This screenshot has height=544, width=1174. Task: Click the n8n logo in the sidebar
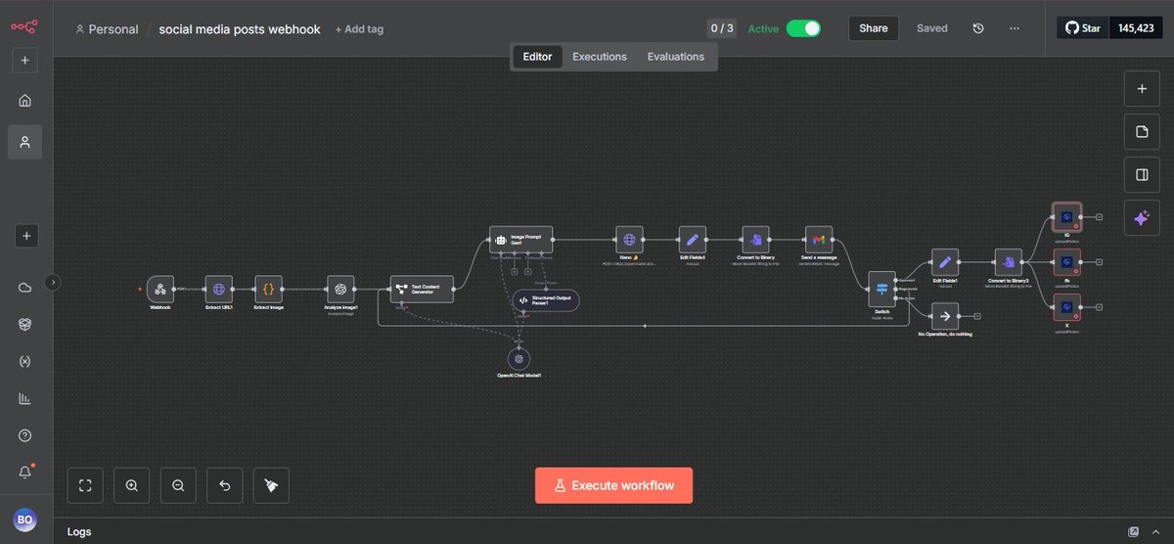(x=23, y=28)
